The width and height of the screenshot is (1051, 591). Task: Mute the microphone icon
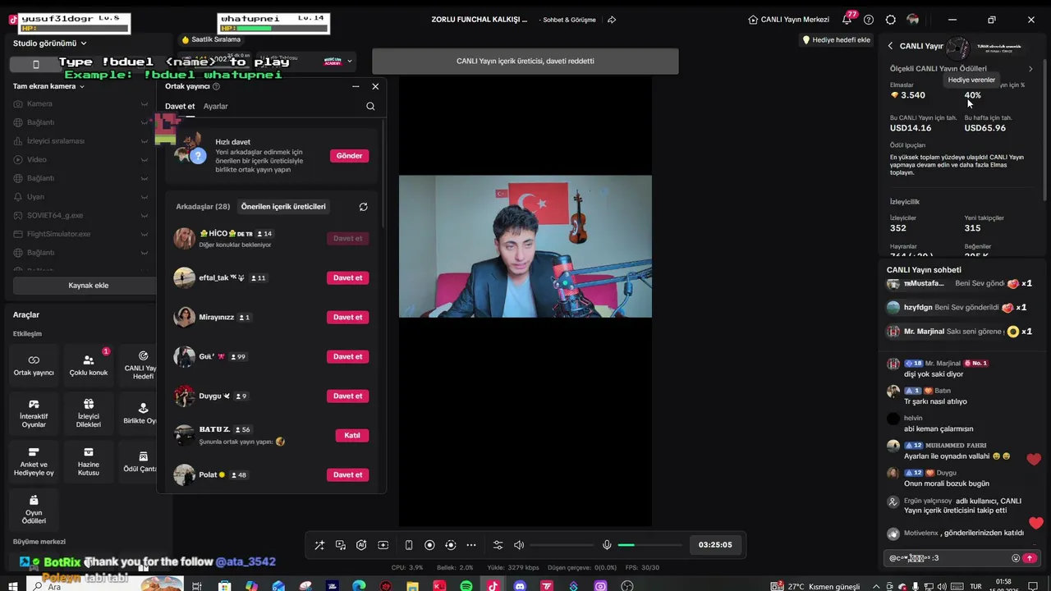607,545
